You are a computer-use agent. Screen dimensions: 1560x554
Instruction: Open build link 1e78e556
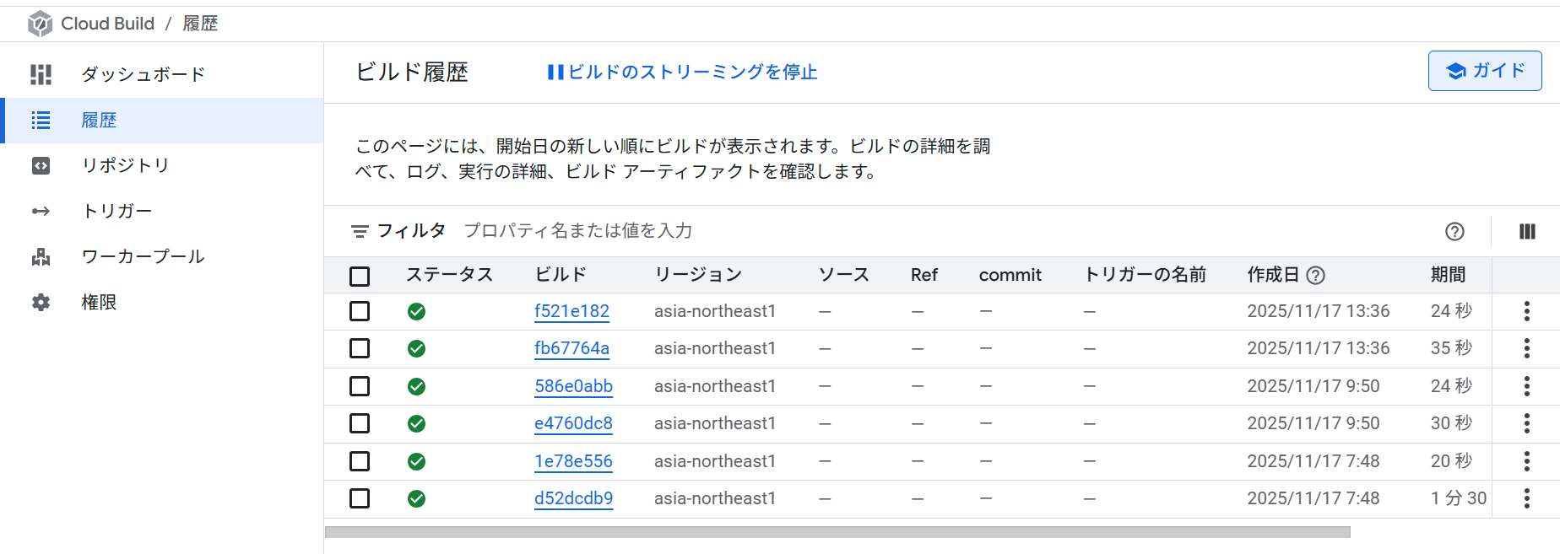(573, 461)
